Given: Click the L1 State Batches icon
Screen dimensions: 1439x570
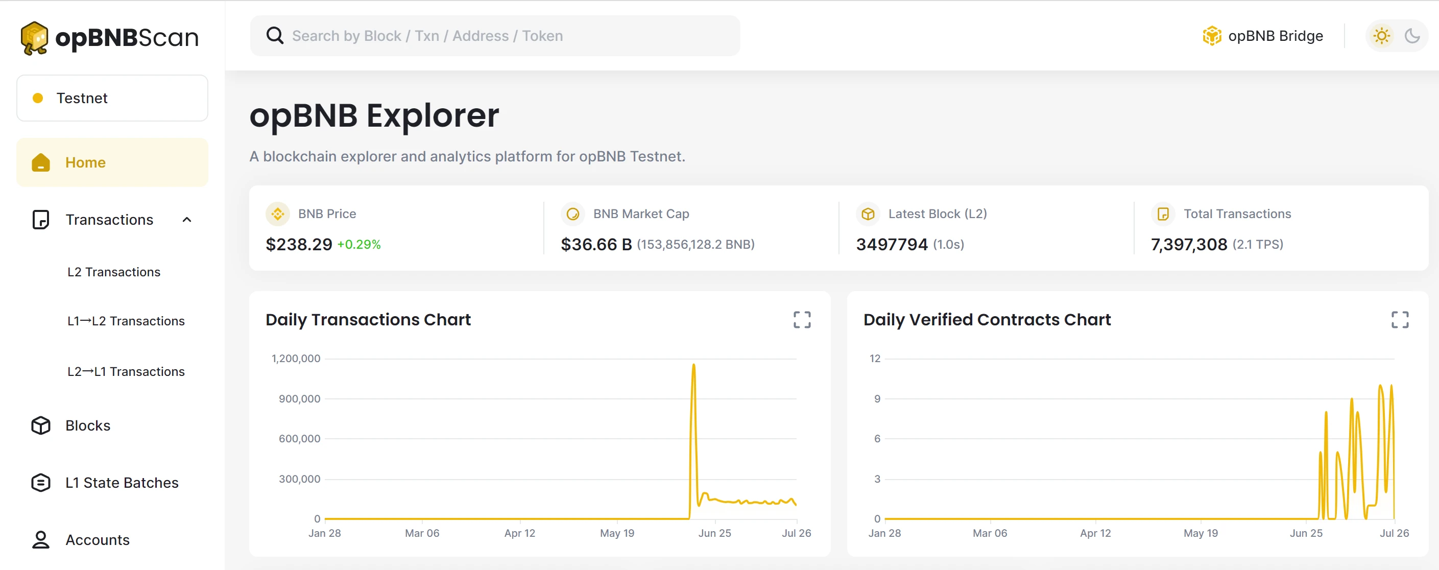Looking at the screenshot, I should [x=41, y=483].
